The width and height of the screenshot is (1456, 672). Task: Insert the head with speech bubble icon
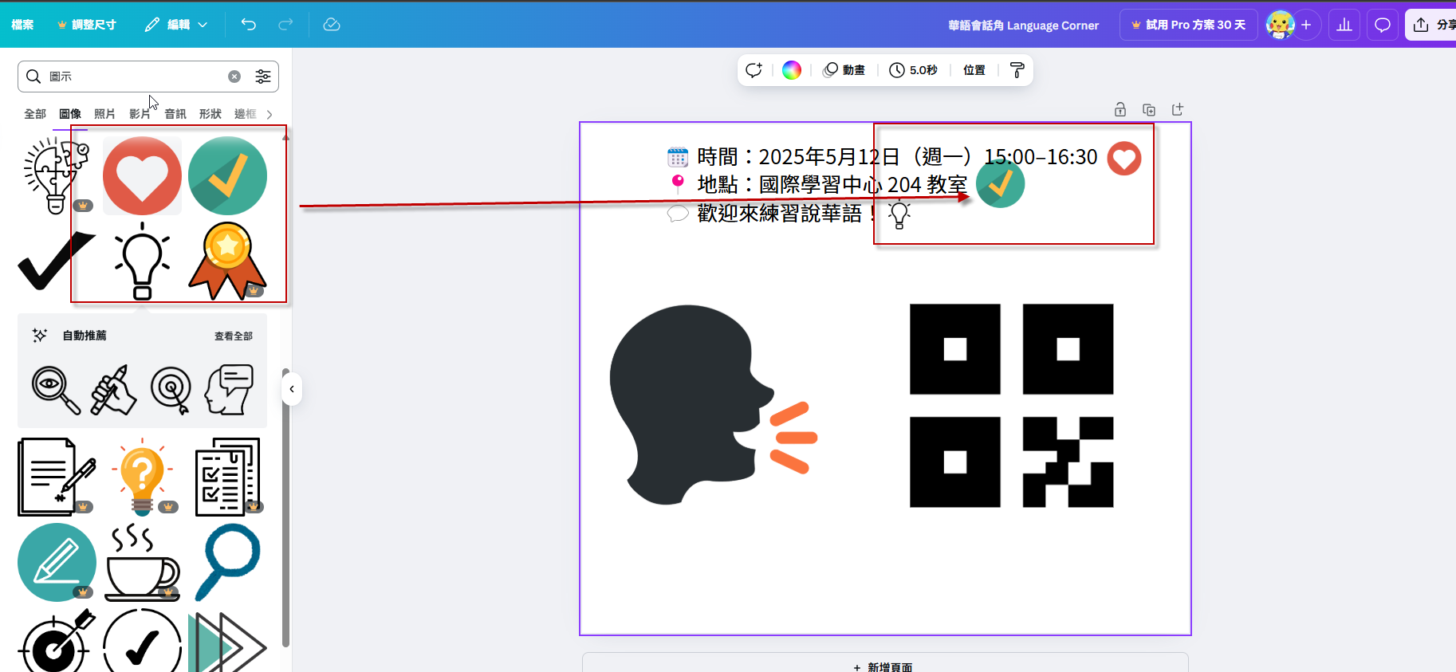pyautogui.click(x=229, y=390)
